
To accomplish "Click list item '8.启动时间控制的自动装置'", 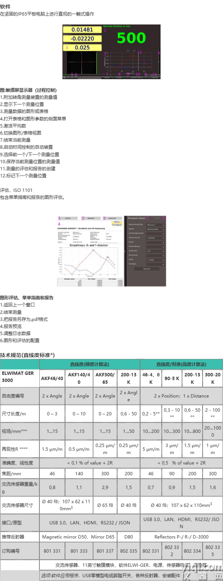I will (26, 147).
